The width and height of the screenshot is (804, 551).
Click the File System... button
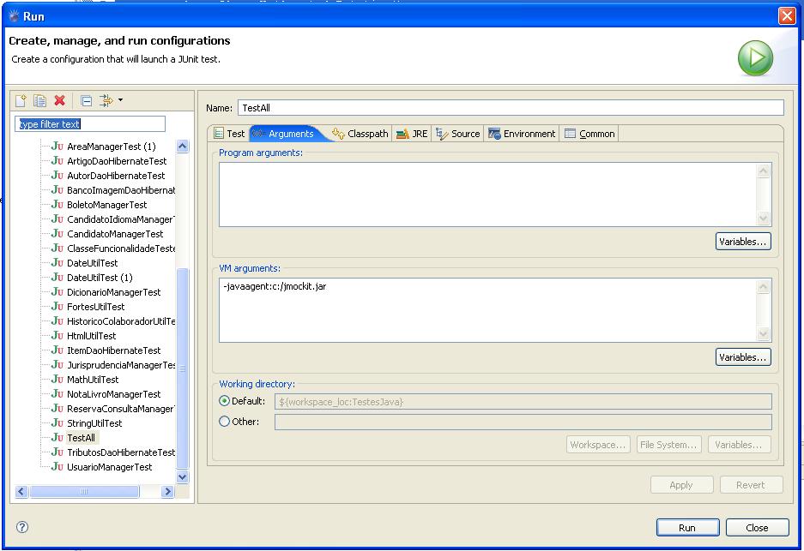tap(668, 445)
